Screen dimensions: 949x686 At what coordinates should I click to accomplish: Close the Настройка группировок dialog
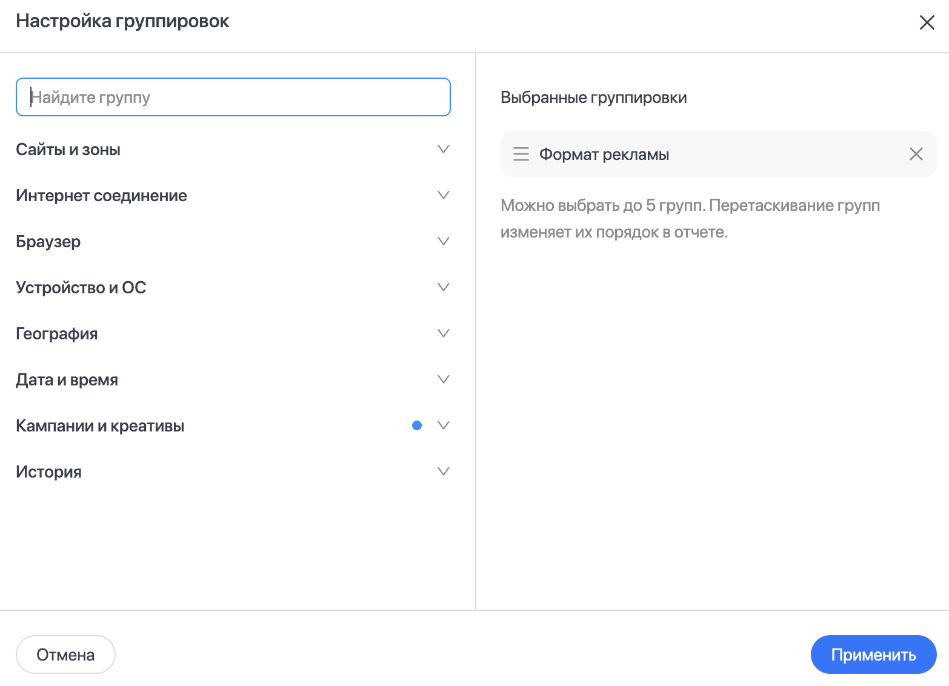point(927,23)
